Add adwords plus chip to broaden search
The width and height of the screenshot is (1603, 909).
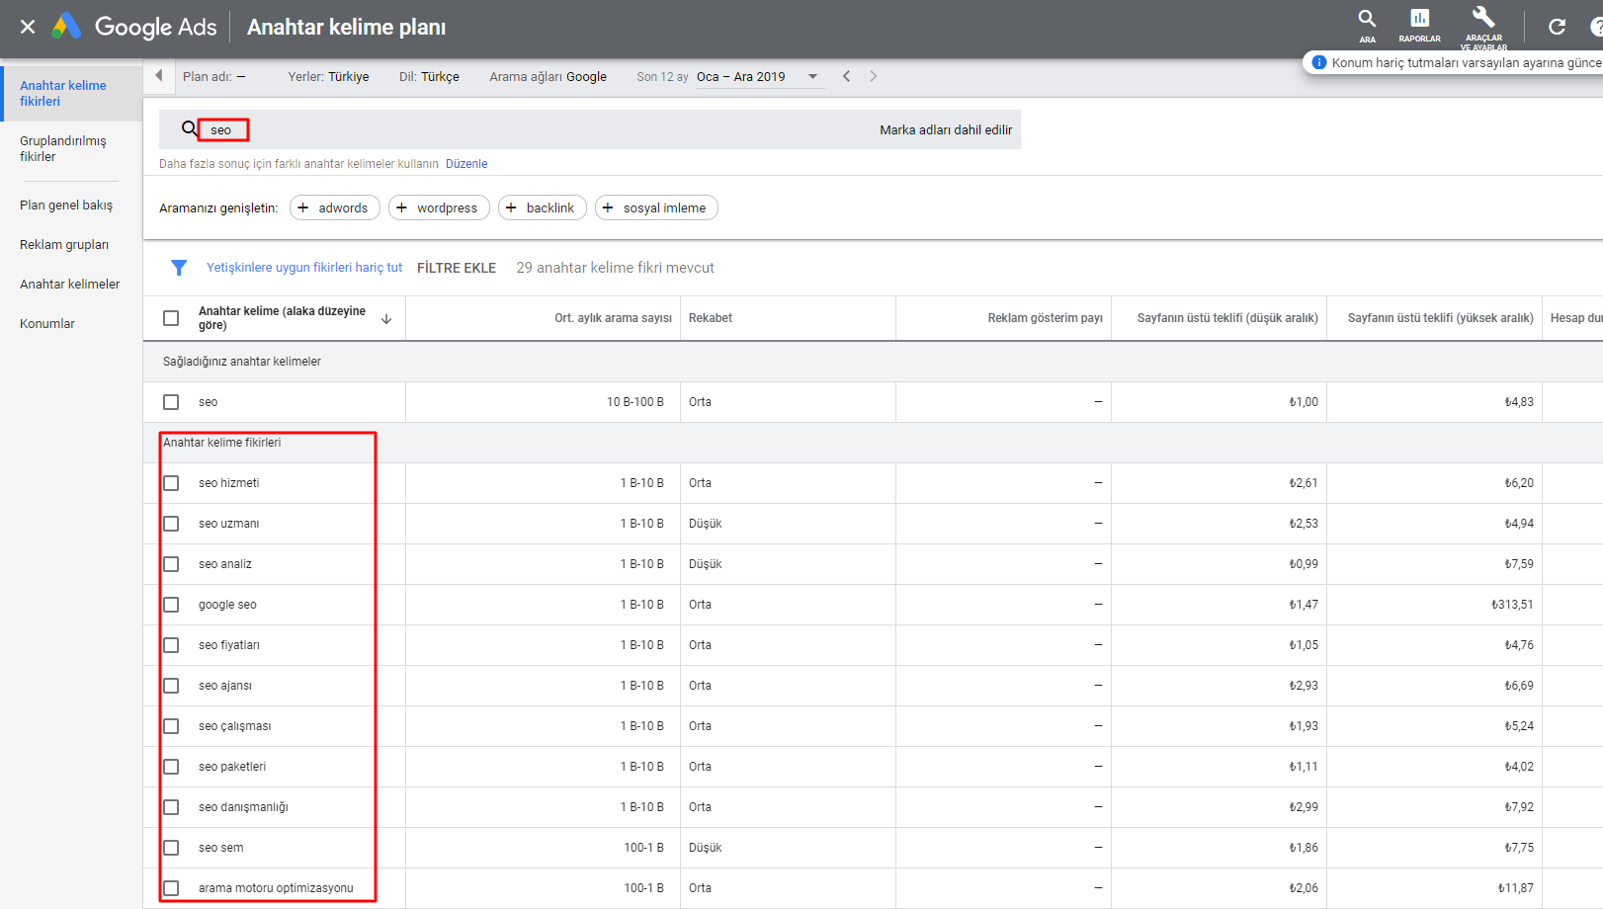coord(334,207)
